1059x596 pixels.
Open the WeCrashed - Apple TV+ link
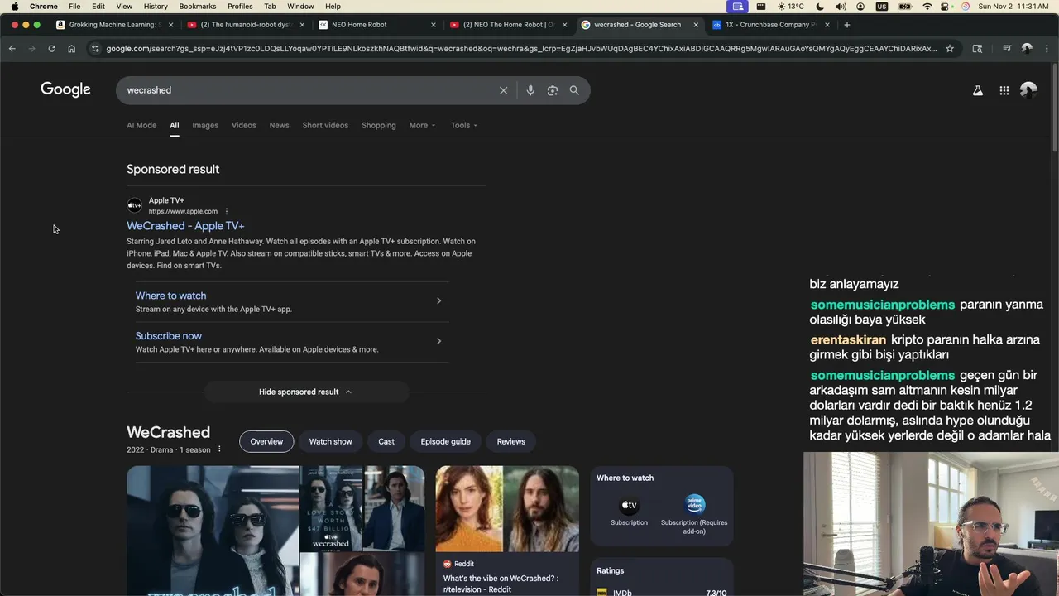185,225
